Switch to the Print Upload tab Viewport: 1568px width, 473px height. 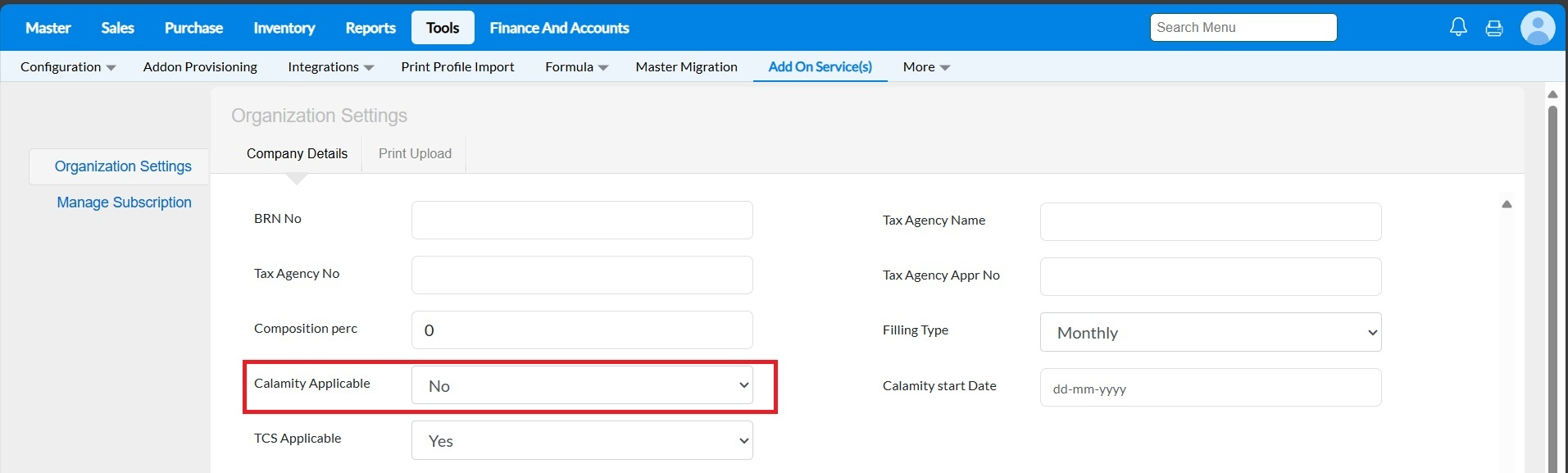(415, 154)
